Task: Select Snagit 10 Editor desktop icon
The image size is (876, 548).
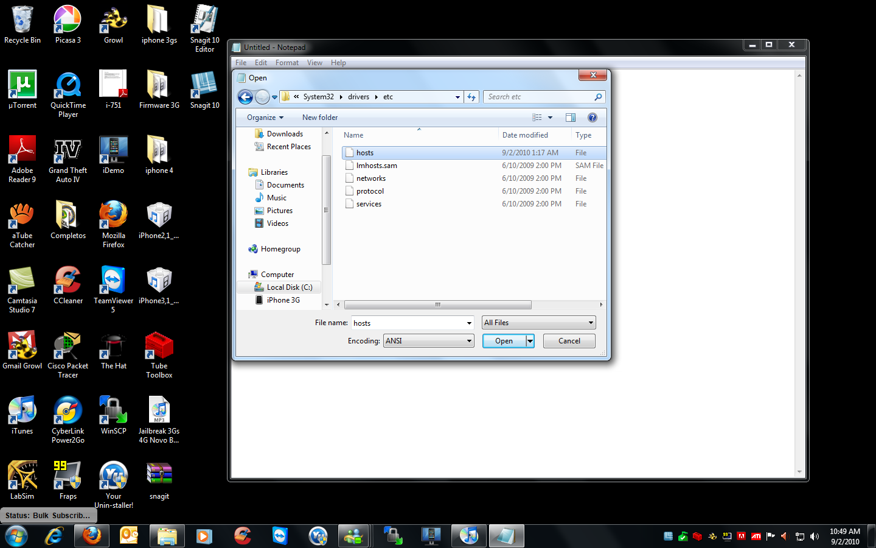Action: (x=204, y=29)
